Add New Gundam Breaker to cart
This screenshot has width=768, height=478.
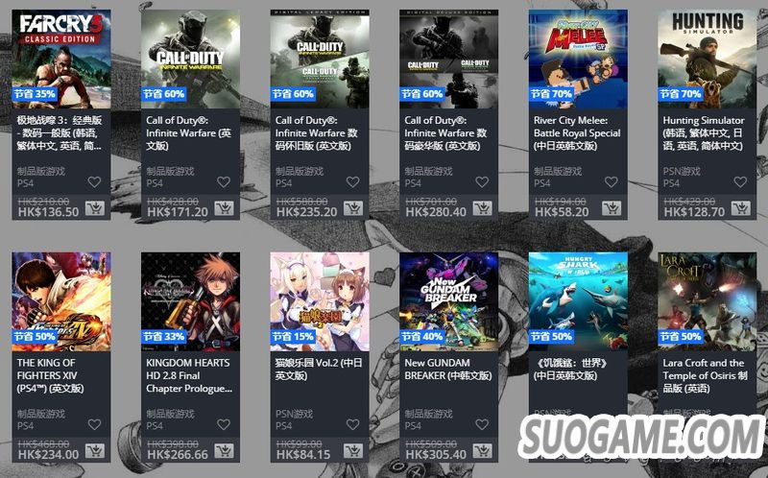[x=482, y=451]
